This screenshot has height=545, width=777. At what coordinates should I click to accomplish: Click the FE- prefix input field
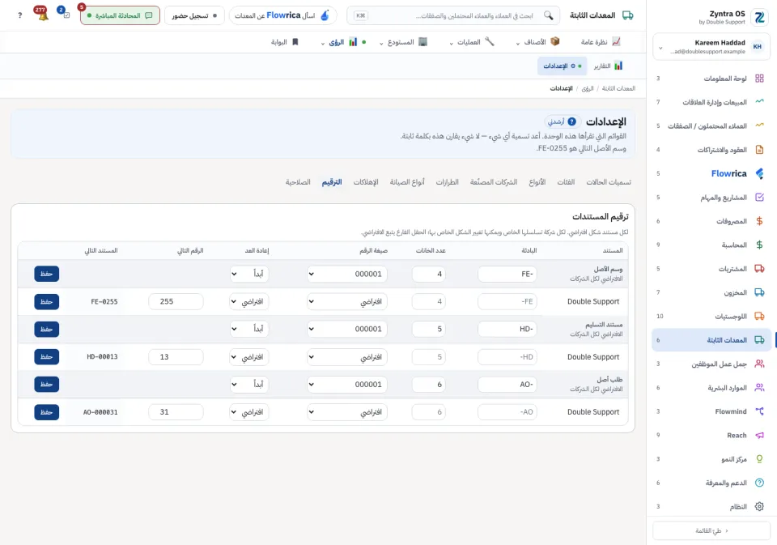tap(507, 274)
